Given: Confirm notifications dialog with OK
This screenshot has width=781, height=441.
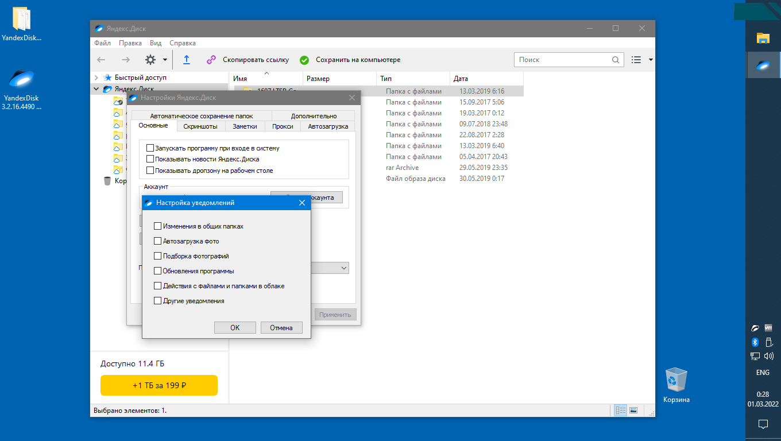Looking at the screenshot, I should [x=235, y=327].
